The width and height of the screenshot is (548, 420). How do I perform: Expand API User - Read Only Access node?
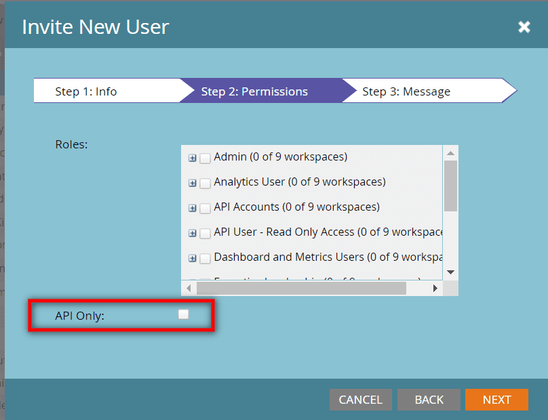(x=193, y=233)
